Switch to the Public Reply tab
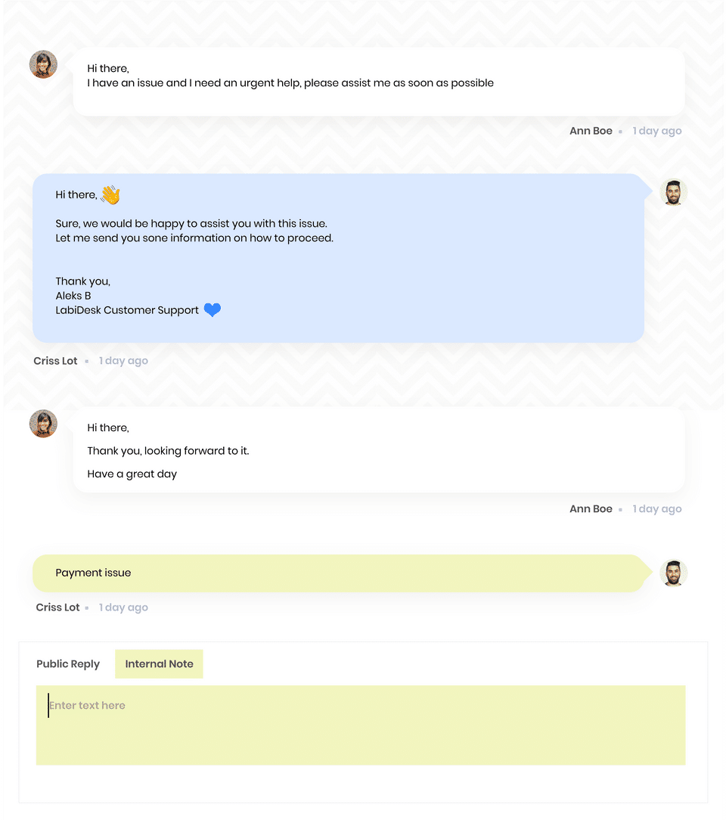Image resolution: width=726 pixels, height=820 pixels. 68,663
